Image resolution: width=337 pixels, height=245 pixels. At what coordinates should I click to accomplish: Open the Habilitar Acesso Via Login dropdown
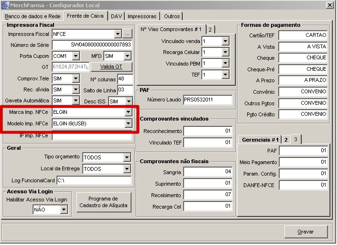pos(64,210)
